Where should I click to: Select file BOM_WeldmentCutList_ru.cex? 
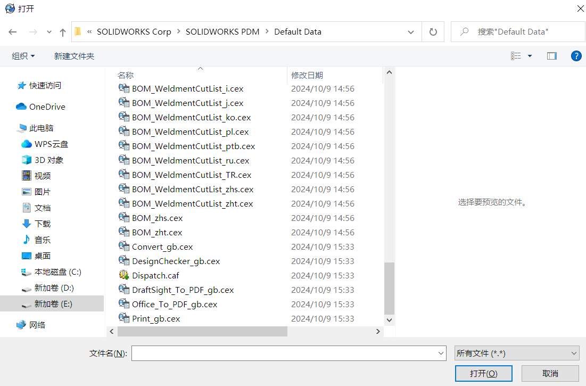(x=191, y=161)
